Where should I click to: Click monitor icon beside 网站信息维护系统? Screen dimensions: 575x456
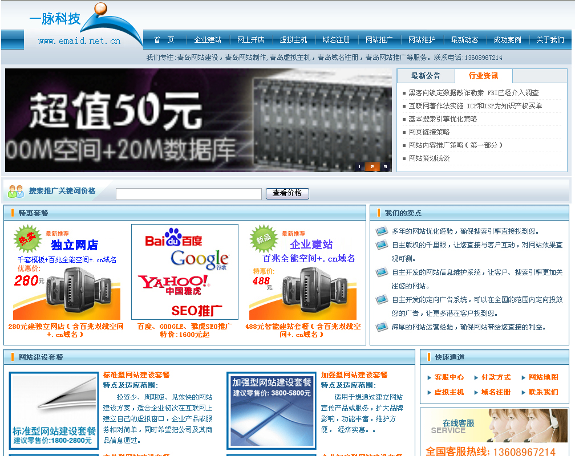pyautogui.click(x=382, y=272)
